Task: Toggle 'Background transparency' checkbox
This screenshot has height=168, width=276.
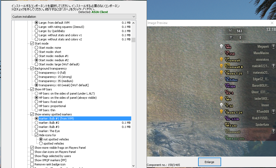Action: point(32,69)
